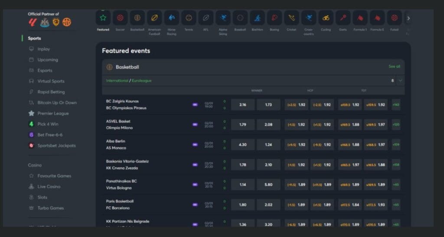
Task: Open Bet Free-6-6 promotion
Action: (x=50, y=135)
